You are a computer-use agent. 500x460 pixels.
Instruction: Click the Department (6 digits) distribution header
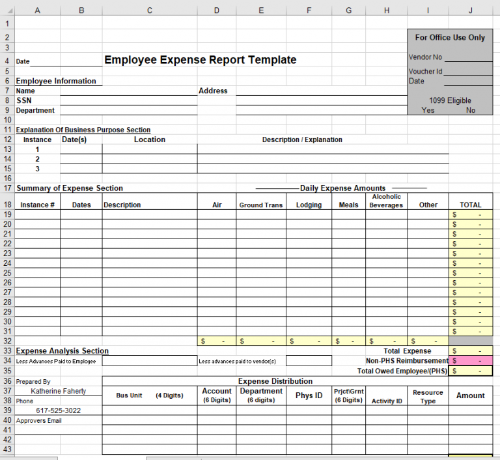click(261, 395)
